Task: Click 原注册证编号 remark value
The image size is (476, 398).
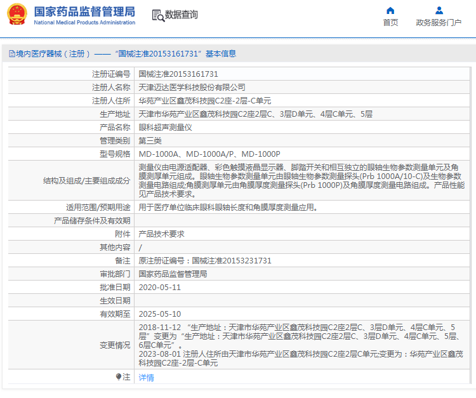Action: [x=205, y=261]
